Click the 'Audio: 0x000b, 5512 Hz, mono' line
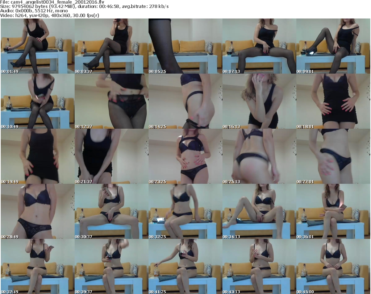This screenshot has width=371, height=294. (34, 11)
